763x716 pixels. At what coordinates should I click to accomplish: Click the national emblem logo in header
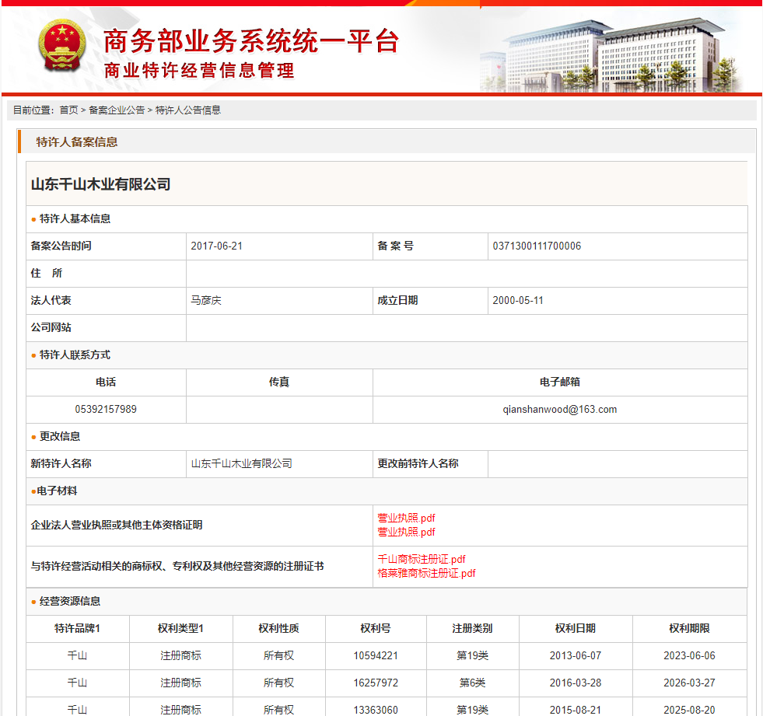pyautogui.click(x=61, y=46)
